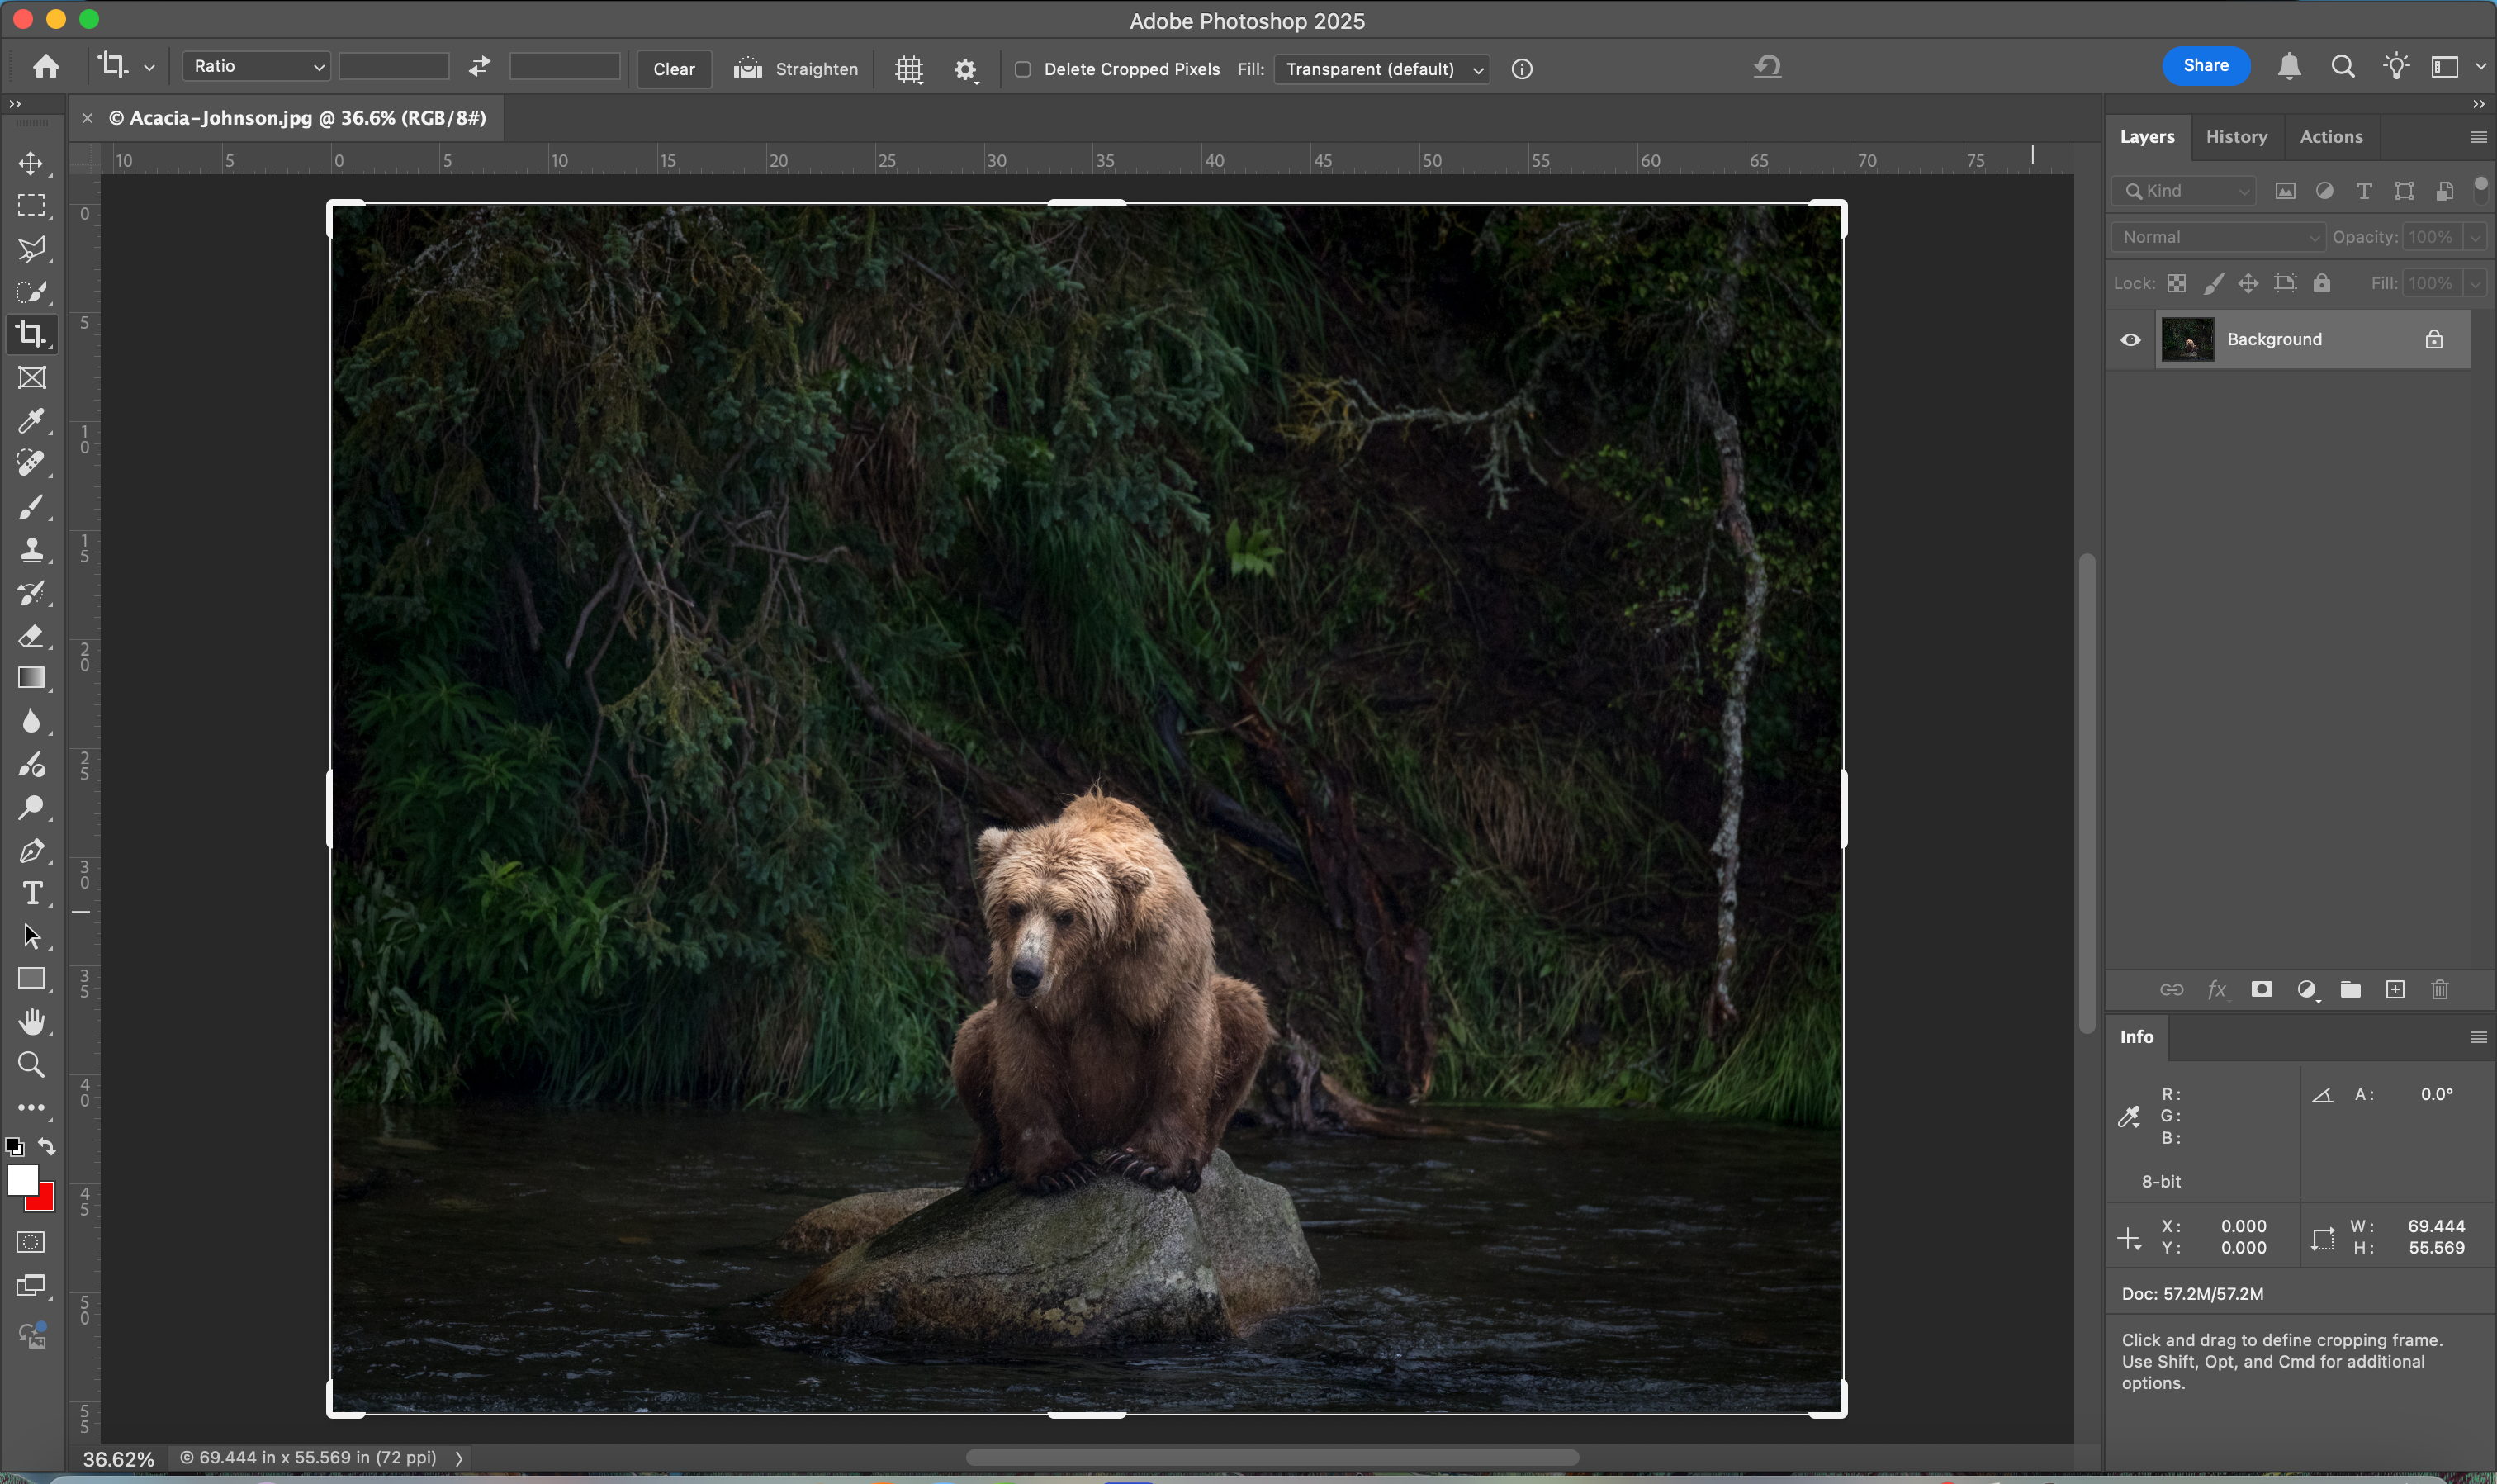2497x1484 pixels.
Task: Select the Move tool
Action: tap(31, 163)
